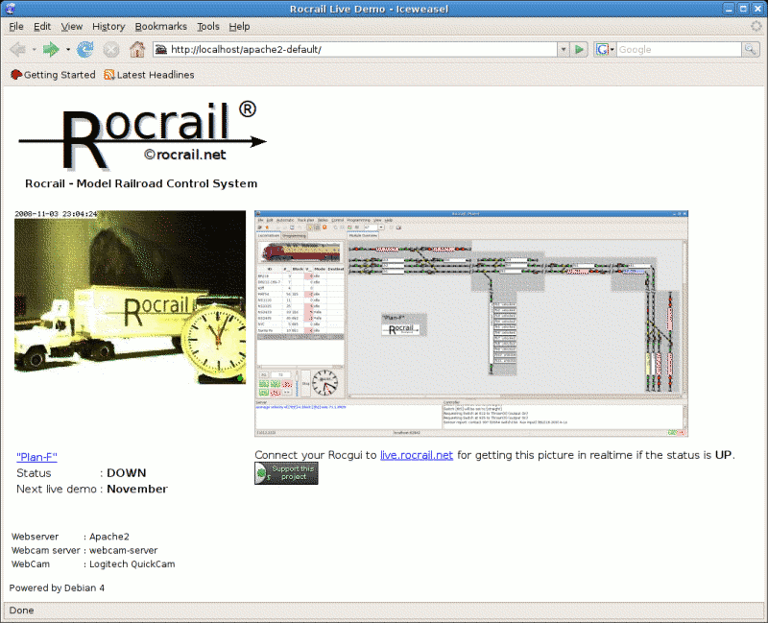Reload the current page
The image size is (768, 623).
tap(85, 49)
